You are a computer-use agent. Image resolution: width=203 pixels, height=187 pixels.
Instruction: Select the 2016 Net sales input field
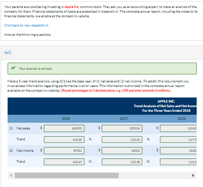[178, 128]
